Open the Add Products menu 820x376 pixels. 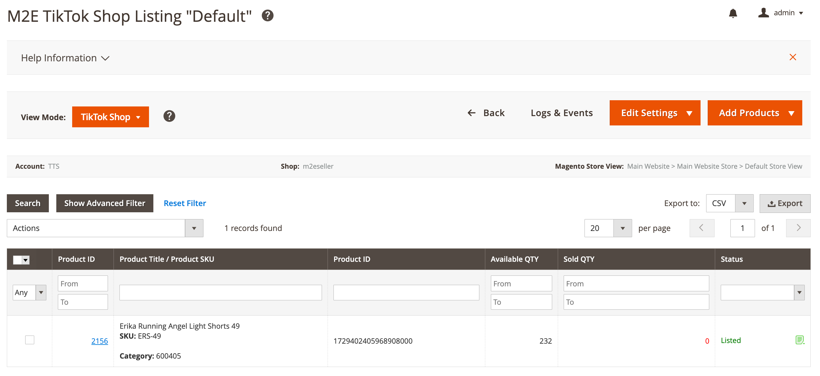coord(754,113)
